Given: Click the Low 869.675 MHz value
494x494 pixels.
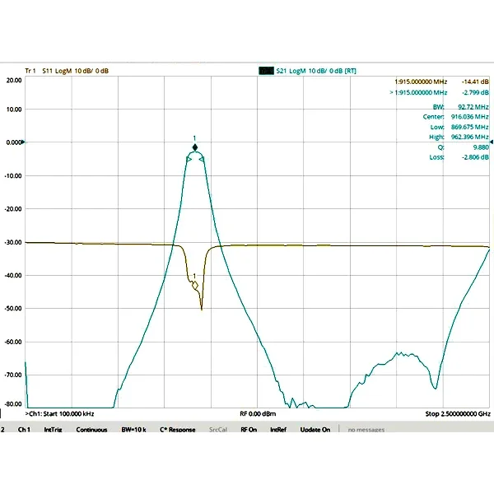Looking at the screenshot, I should pyautogui.click(x=470, y=127).
